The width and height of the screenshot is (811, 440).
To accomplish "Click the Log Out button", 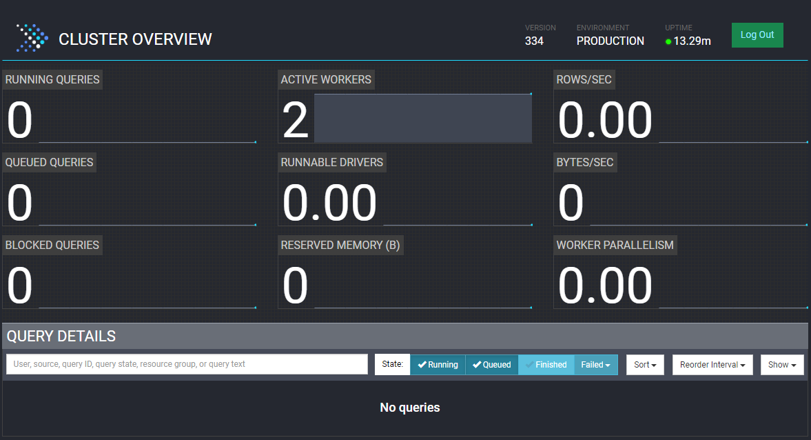I will [757, 34].
